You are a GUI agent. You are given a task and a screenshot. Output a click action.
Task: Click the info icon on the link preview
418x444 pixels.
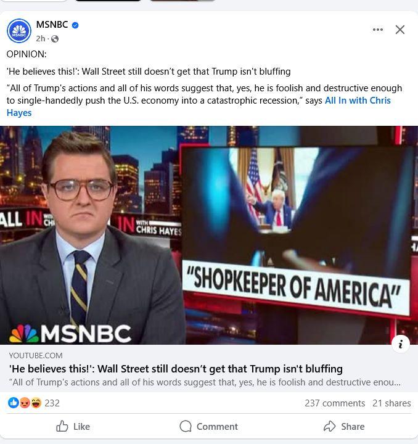[401, 344]
